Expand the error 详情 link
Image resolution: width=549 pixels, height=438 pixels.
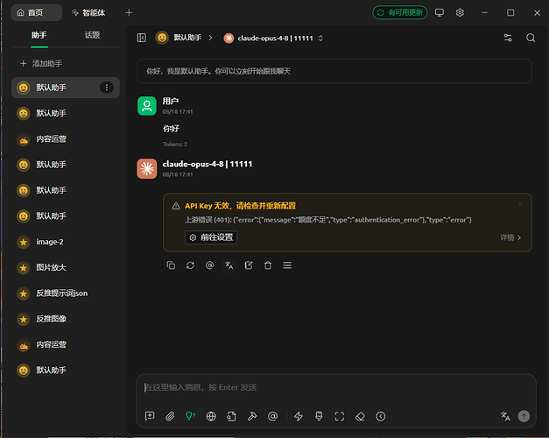coord(510,237)
